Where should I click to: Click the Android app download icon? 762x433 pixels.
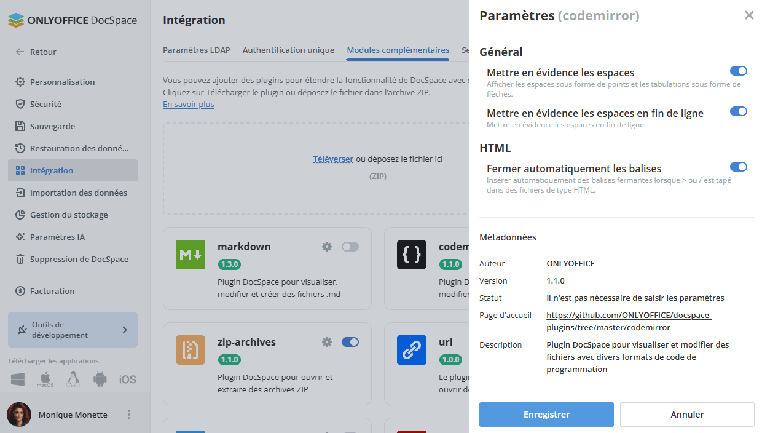(x=100, y=379)
